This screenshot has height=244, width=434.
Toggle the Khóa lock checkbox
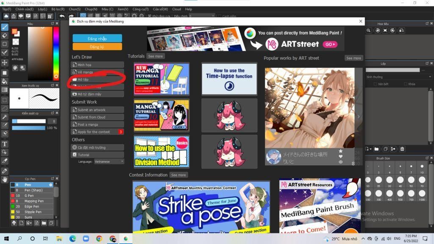tap(406, 84)
